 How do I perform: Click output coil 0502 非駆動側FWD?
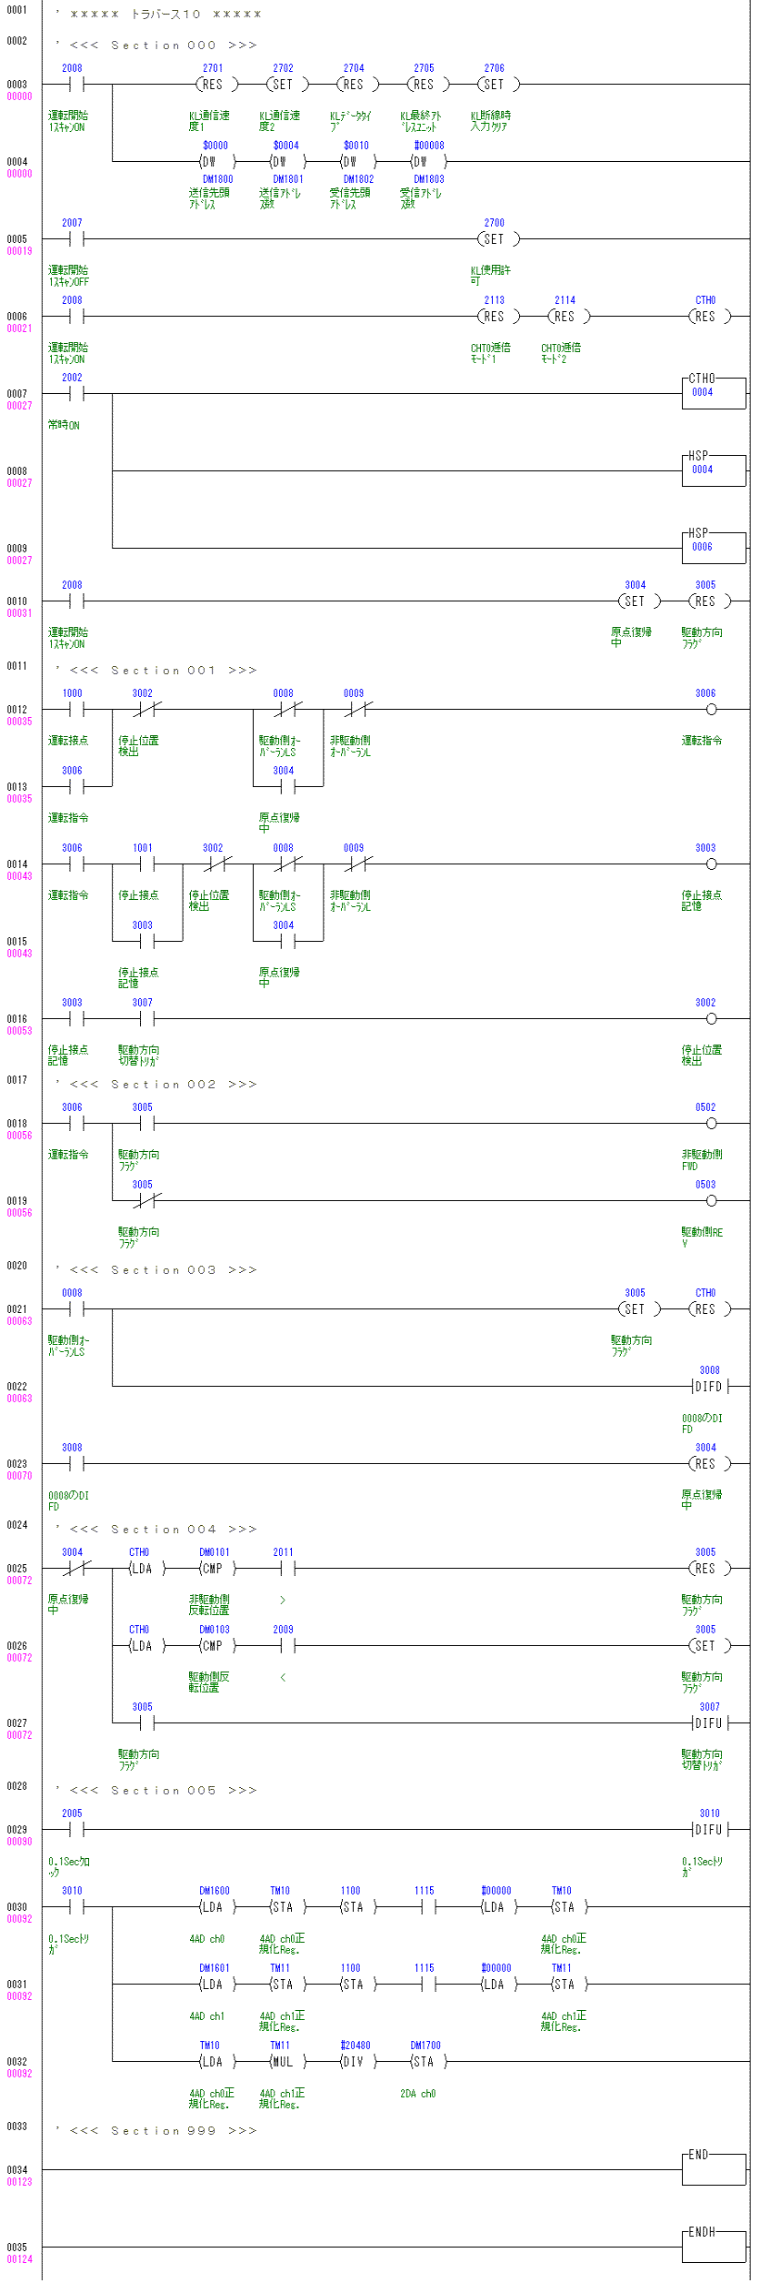[711, 1124]
